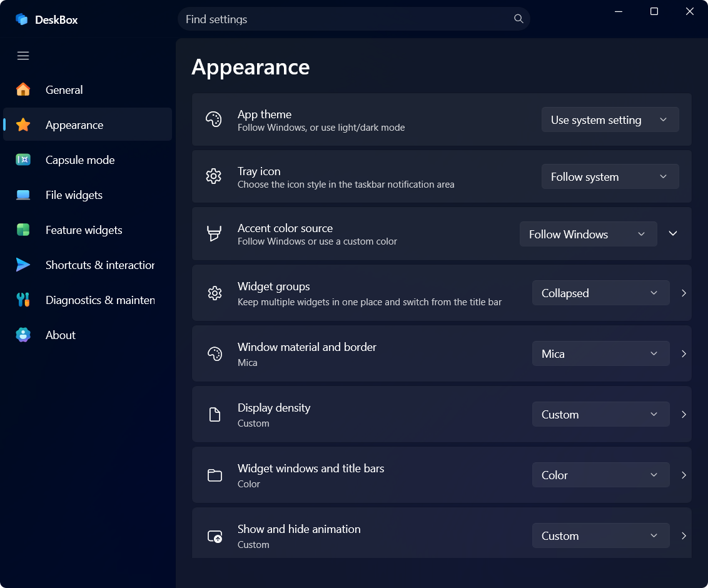Open Window material and border details chevron
The width and height of the screenshot is (708, 588).
pyautogui.click(x=684, y=353)
